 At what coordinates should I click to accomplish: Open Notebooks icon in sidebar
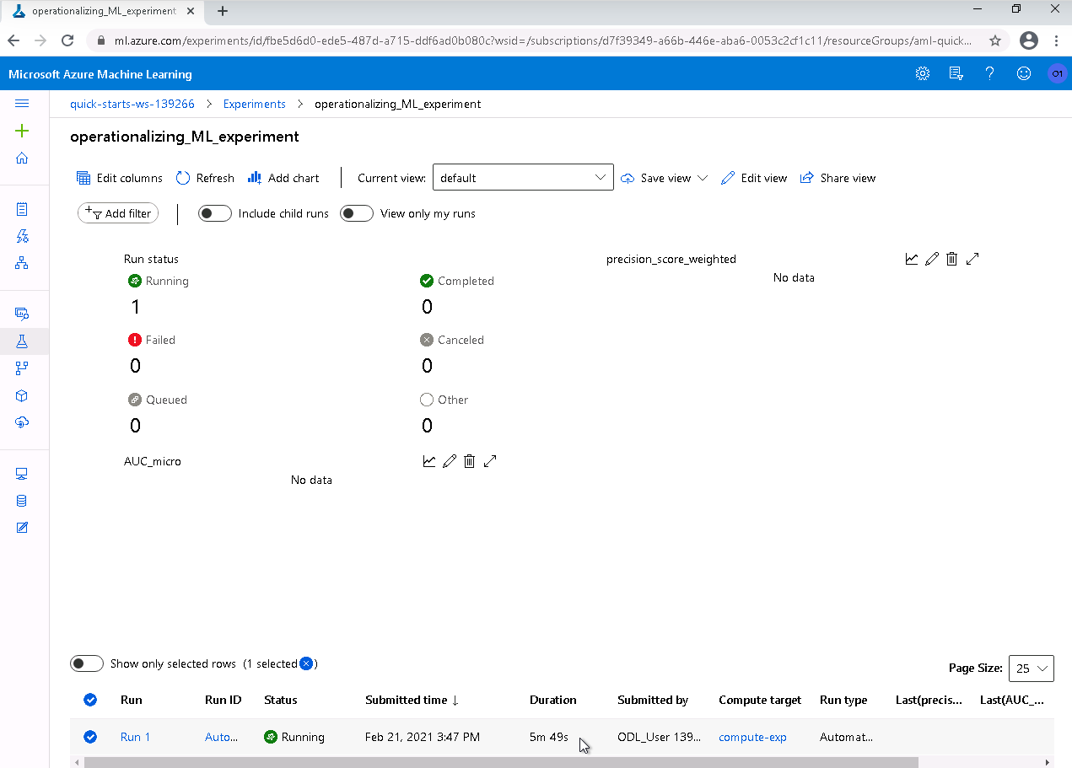point(22,209)
